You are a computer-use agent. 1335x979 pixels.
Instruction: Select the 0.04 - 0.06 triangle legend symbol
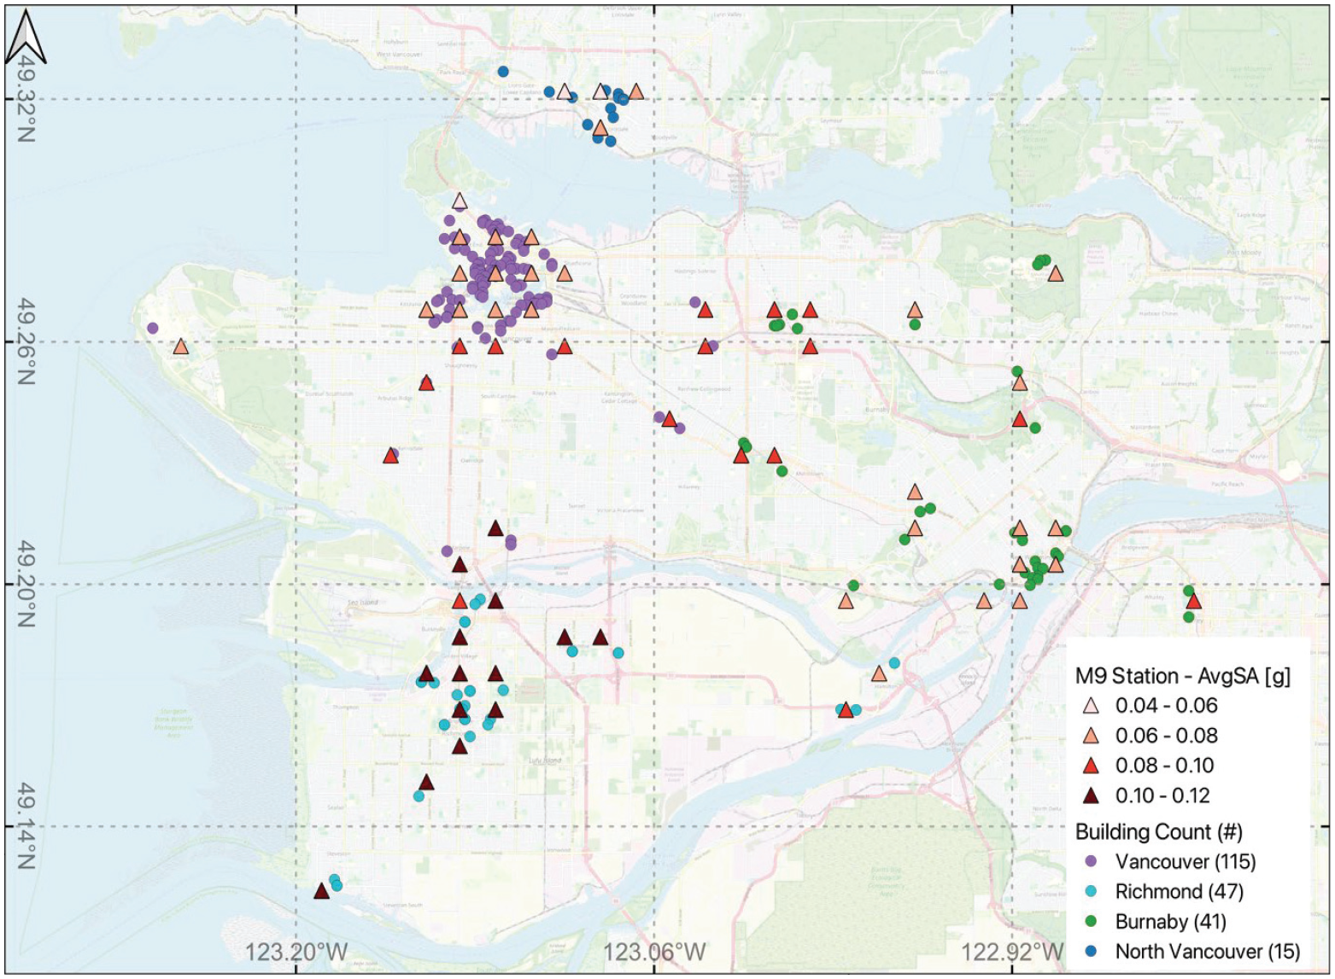pyautogui.click(x=1091, y=705)
